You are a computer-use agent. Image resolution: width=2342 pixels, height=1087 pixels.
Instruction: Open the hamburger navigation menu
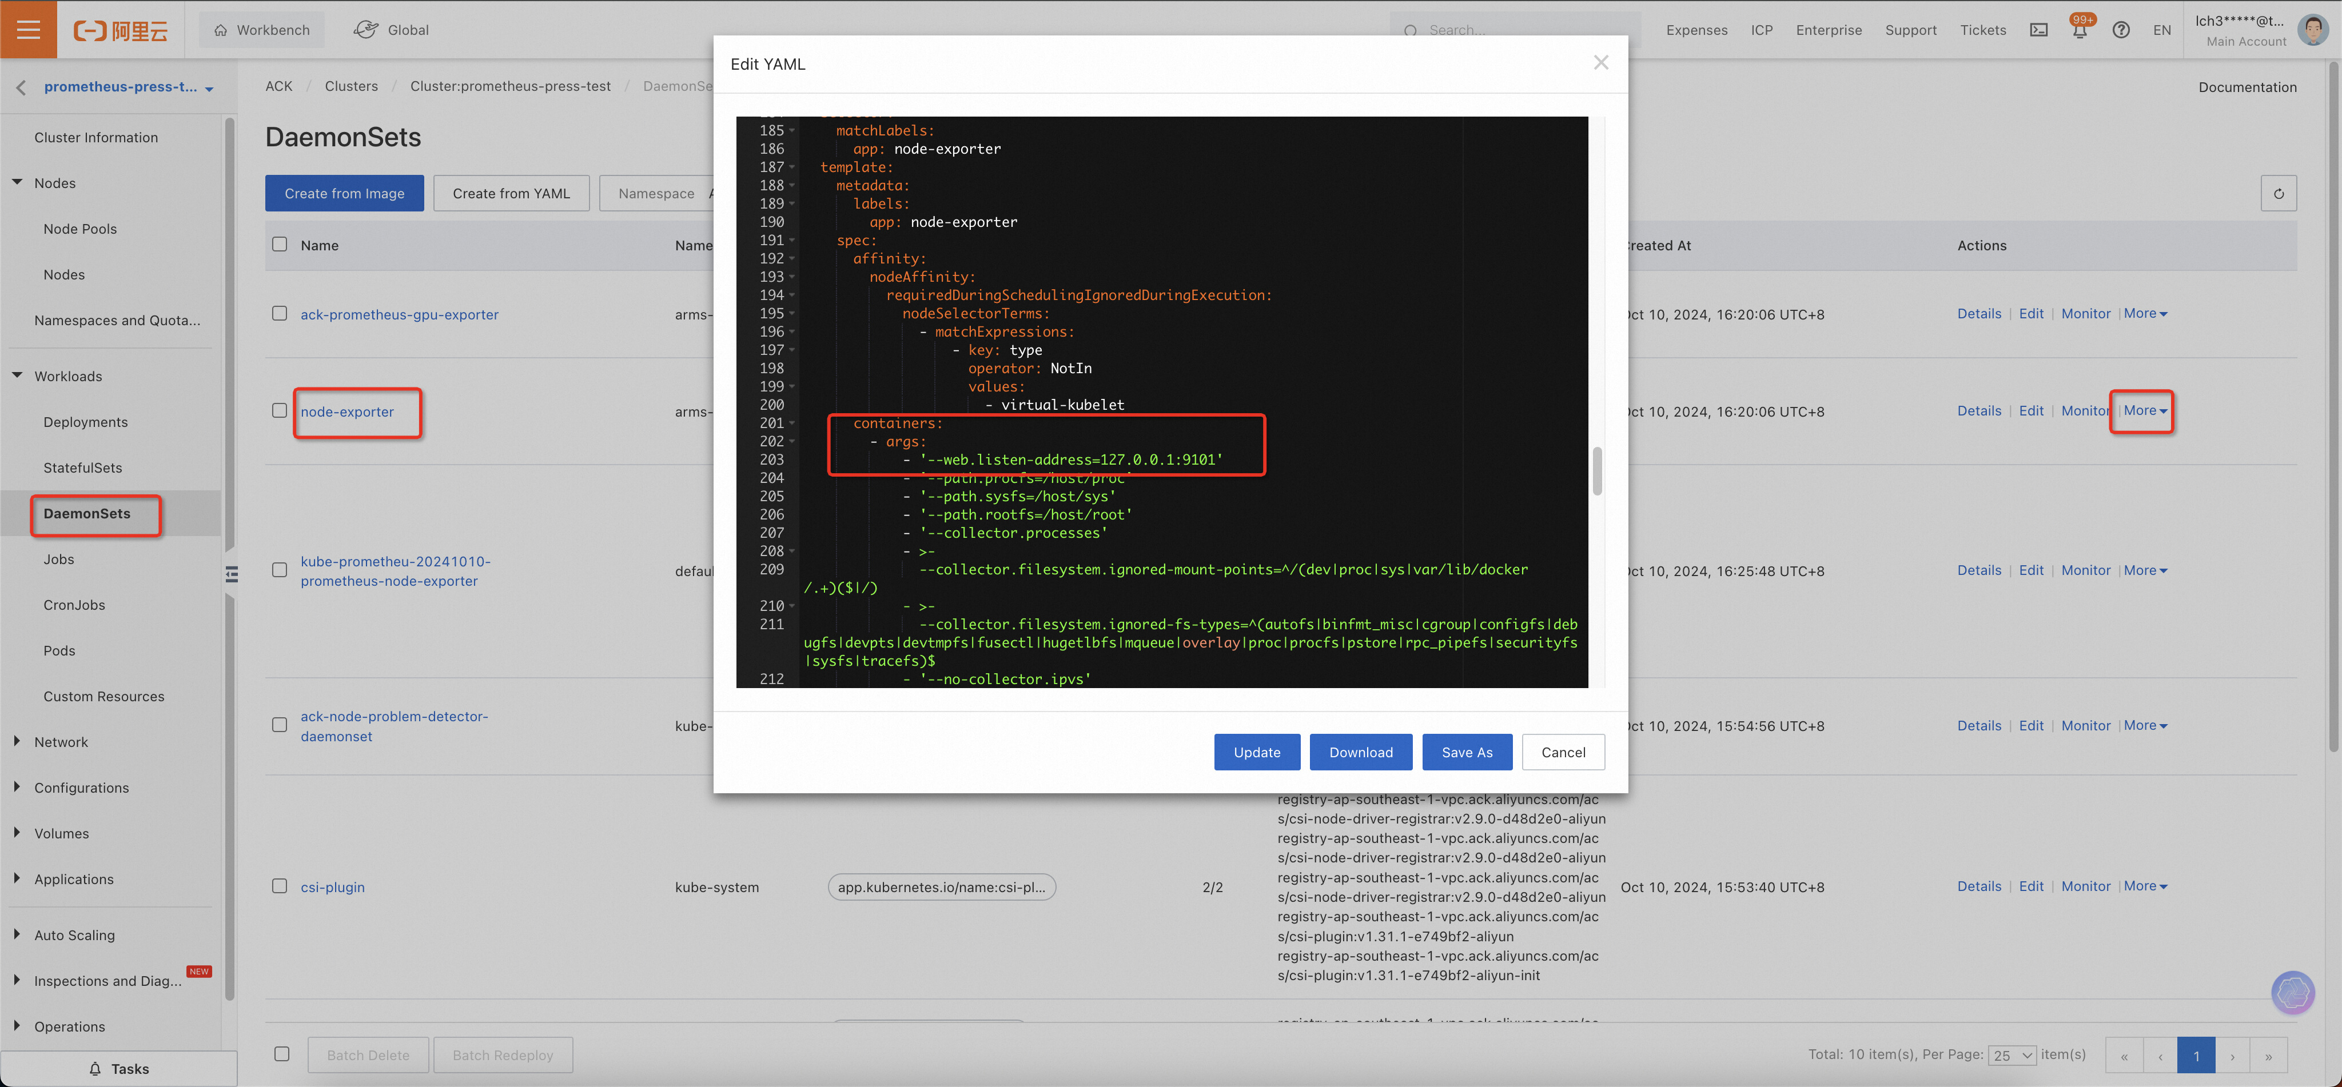[28, 29]
